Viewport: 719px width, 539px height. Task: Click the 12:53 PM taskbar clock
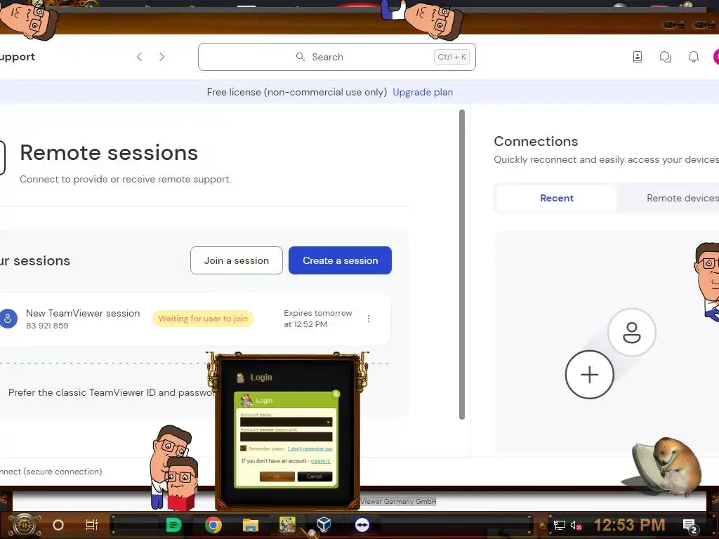tap(630, 525)
